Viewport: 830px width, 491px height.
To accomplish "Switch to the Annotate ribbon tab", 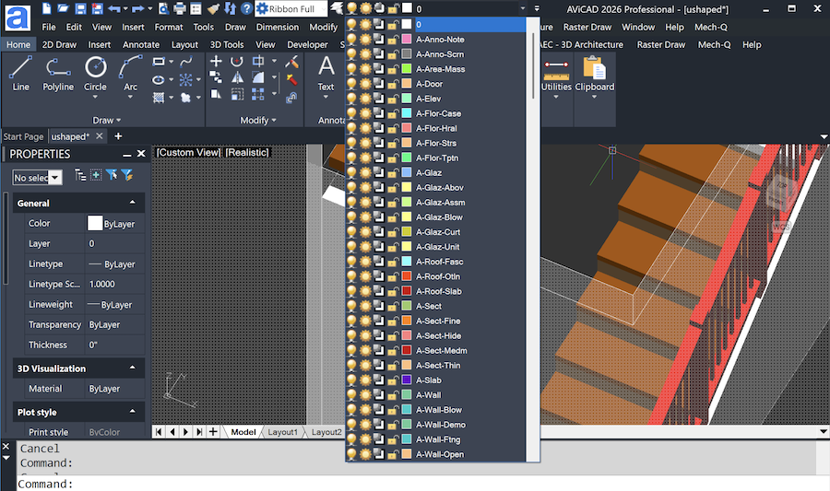I will tap(141, 44).
